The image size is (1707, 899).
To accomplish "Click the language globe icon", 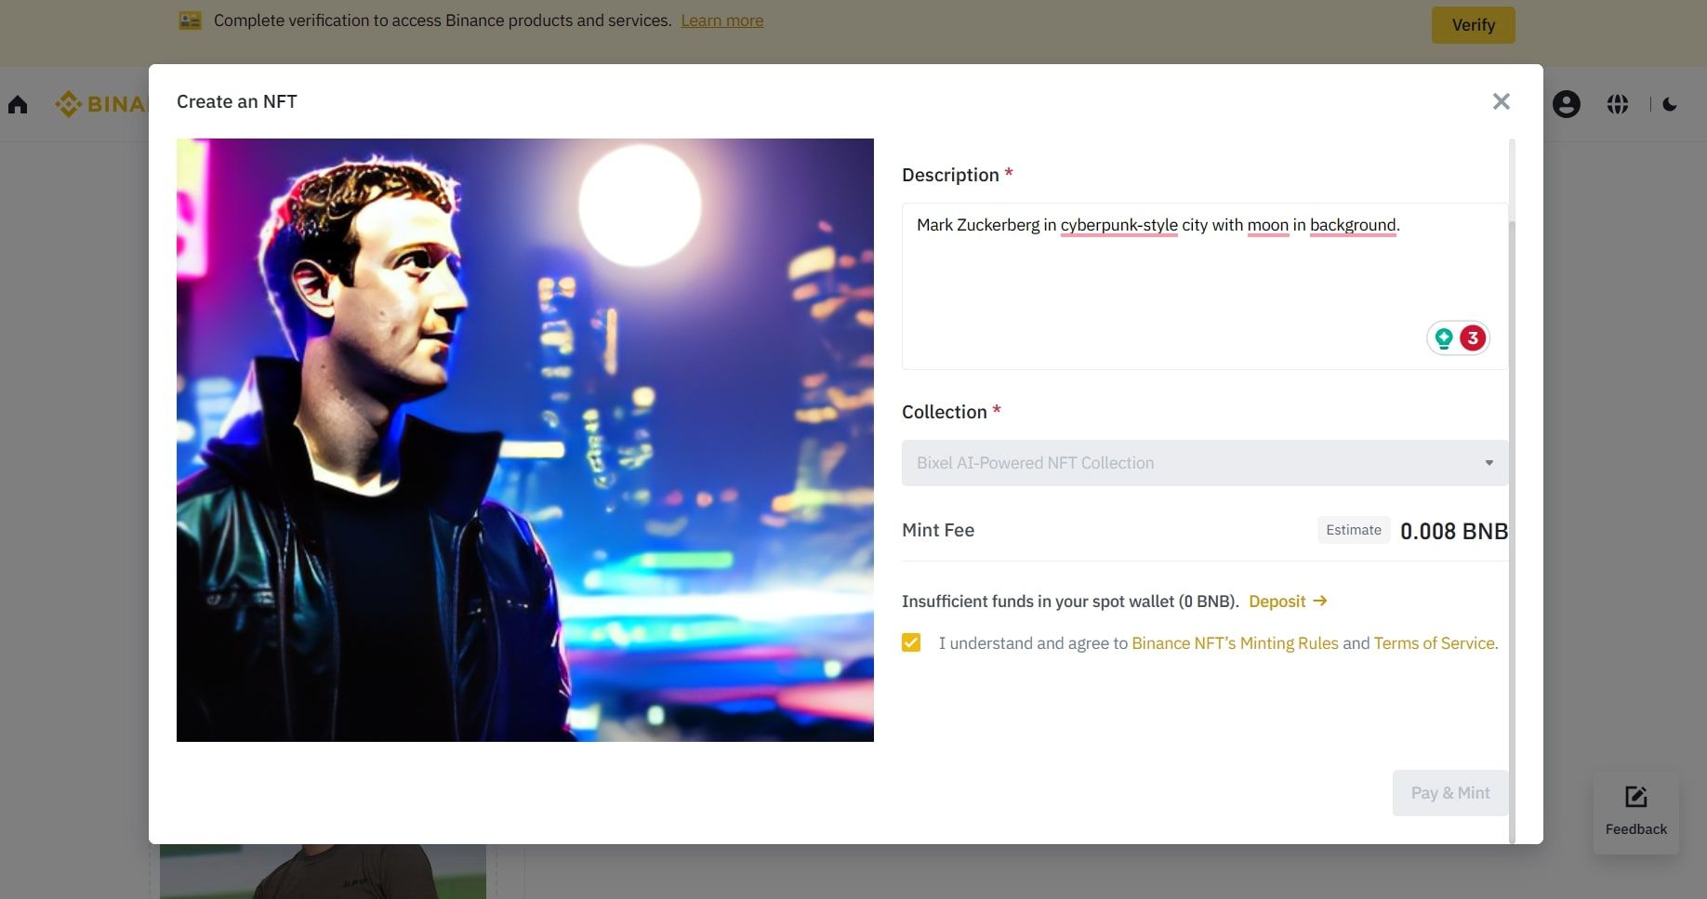I will click(1618, 104).
